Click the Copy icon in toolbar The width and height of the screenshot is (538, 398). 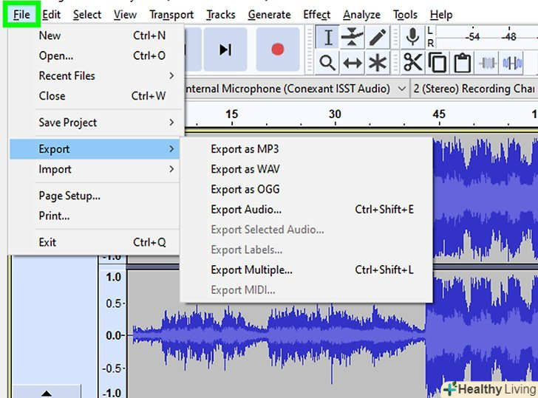click(437, 63)
